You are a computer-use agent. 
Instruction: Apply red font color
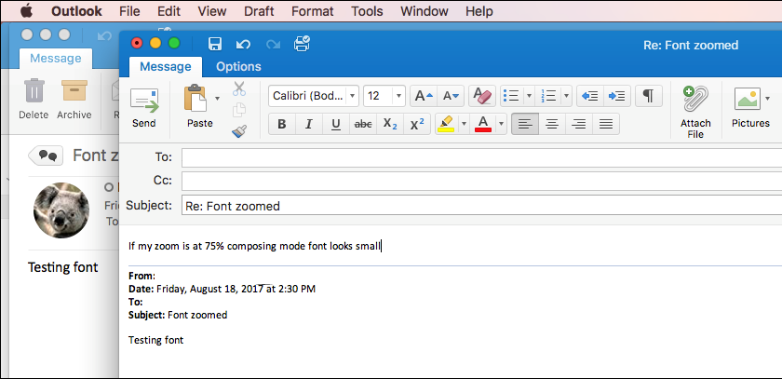tap(483, 124)
